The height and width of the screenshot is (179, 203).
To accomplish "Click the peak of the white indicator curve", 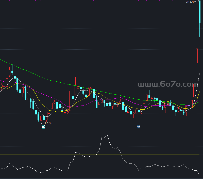I will tap(107, 135).
